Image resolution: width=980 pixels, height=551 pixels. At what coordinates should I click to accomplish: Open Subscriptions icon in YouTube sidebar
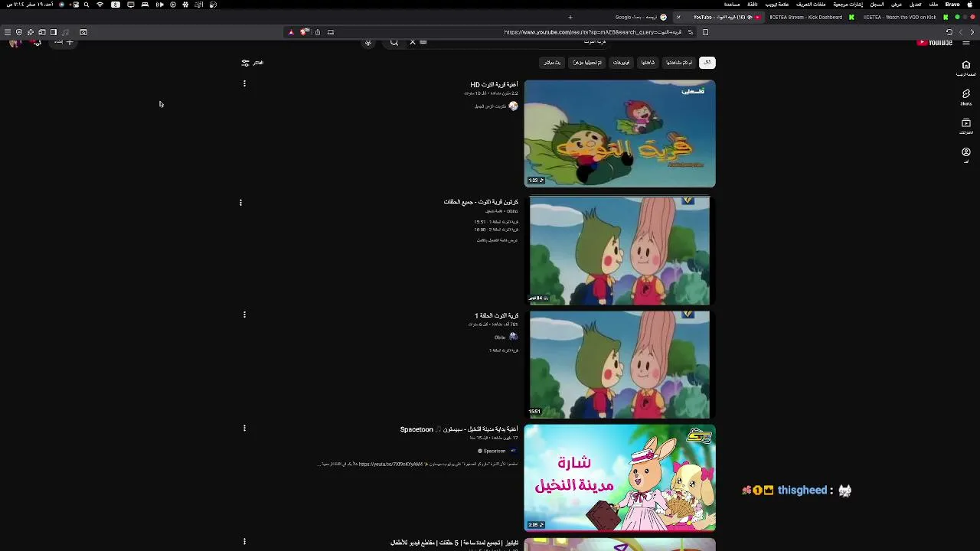pyautogui.click(x=965, y=126)
